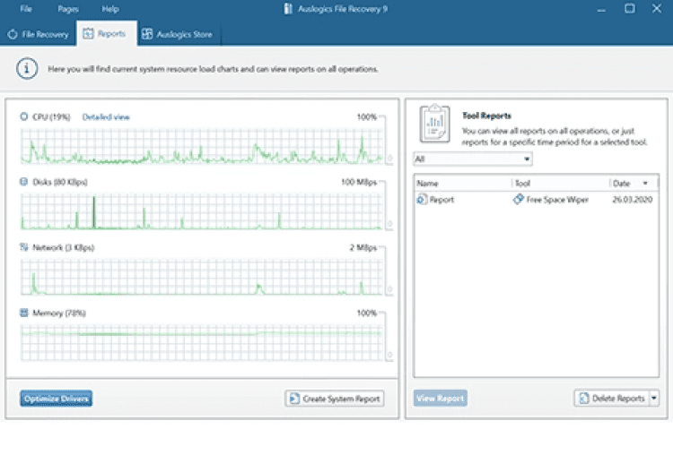
Task: Open the File menu
Action: point(26,9)
